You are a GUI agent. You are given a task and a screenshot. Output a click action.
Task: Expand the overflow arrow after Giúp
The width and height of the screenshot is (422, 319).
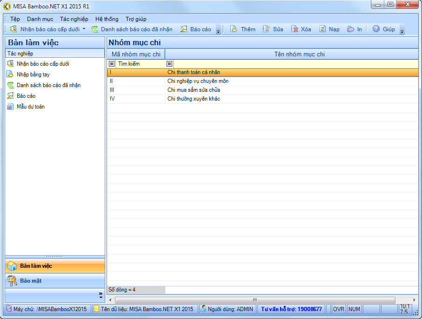tap(402, 32)
